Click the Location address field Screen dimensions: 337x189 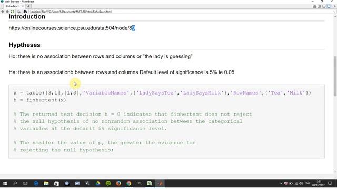click(x=186, y=12)
